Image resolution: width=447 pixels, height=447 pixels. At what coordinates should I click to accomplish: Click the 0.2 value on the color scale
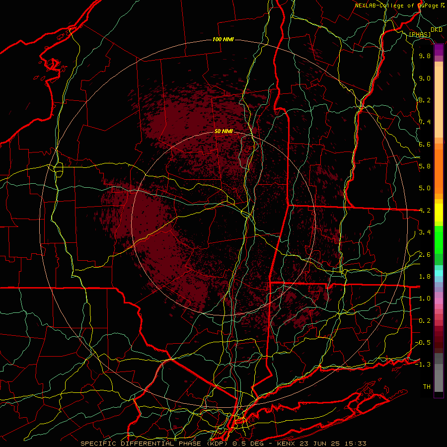point(425,321)
